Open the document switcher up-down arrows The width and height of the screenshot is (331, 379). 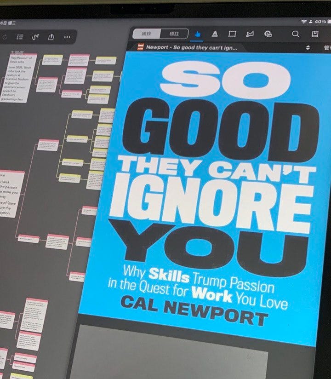coord(308,48)
